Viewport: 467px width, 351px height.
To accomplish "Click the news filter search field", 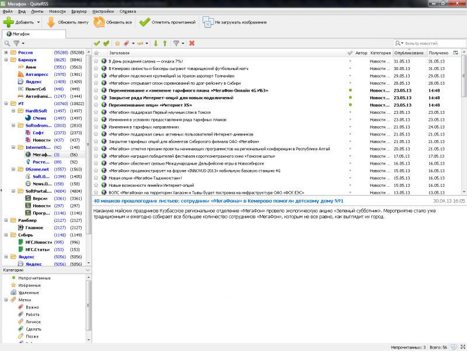I will pyautogui.click(x=432, y=43).
